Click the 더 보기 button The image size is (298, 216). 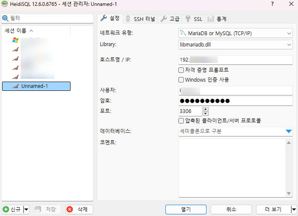tap(273, 209)
